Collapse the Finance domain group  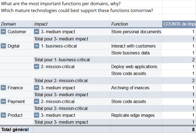click(3, 88)
